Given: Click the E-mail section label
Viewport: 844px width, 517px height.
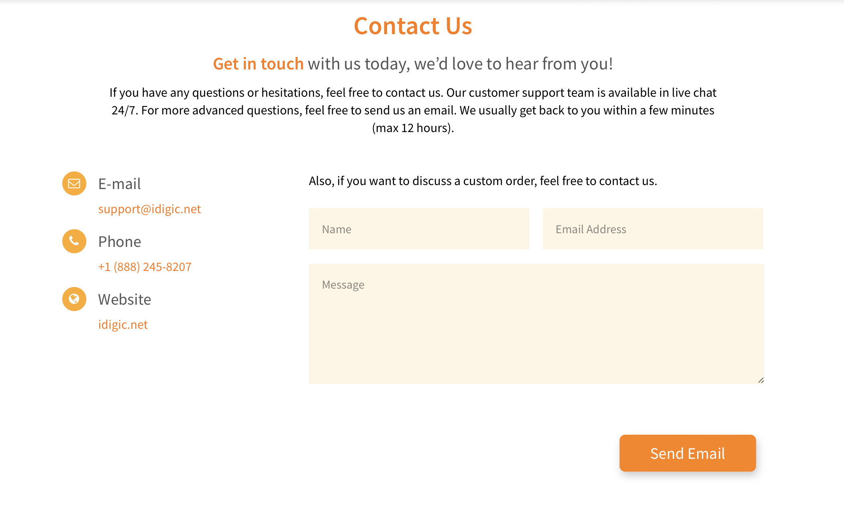Looking at the screenshot, I should [x=119, y=184].
